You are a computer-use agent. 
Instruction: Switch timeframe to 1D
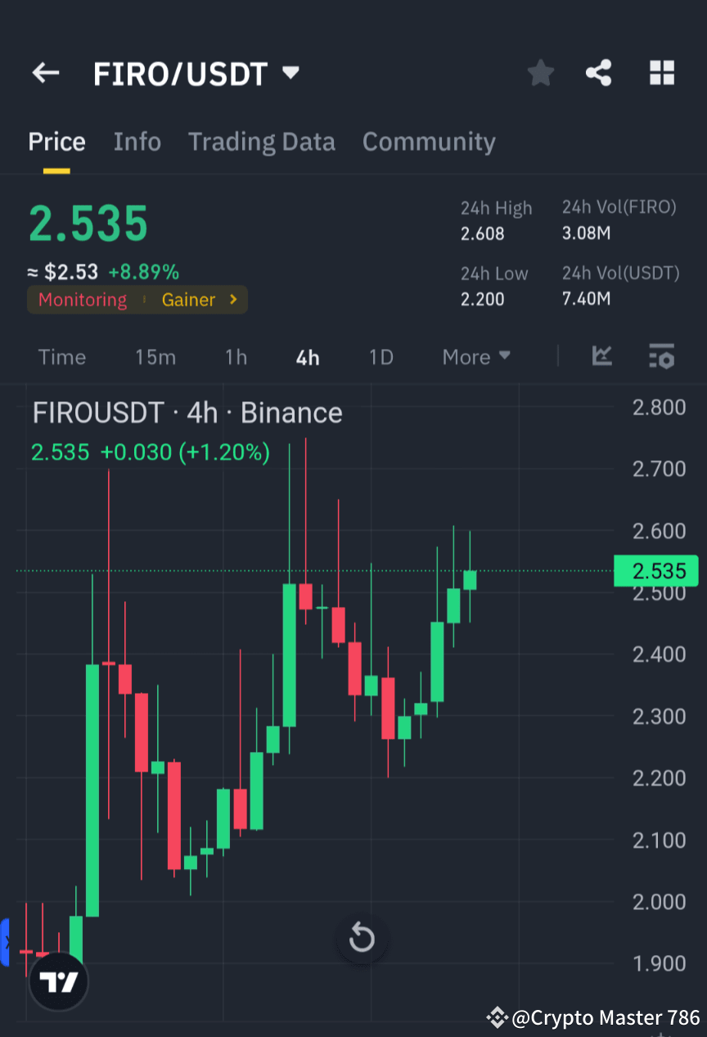[x=381, y=356]
